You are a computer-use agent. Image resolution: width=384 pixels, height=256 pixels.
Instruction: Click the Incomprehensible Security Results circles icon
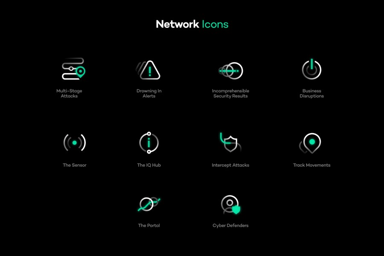pyautogui.click(x=230, y=71)
